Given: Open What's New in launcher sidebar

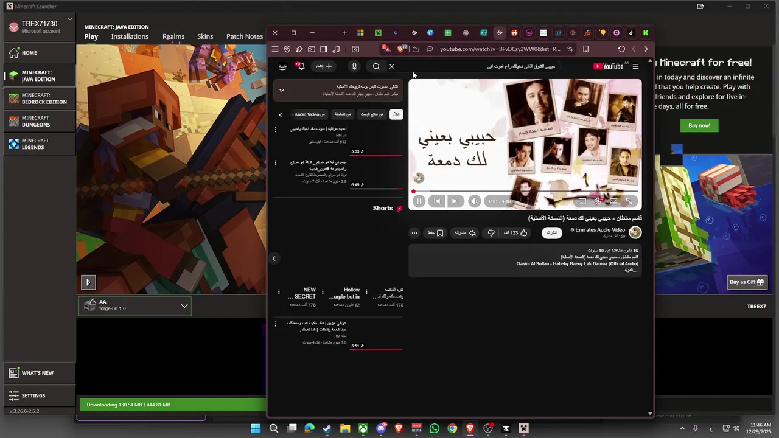Looking at the screenshot, I should [40, 373].
